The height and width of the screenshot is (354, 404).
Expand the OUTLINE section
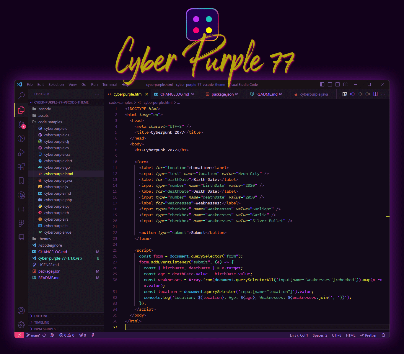pyautogui.click(x=66, y=316)
